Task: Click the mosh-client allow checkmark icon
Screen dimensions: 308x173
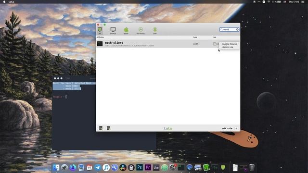Action: coord(215,44)
